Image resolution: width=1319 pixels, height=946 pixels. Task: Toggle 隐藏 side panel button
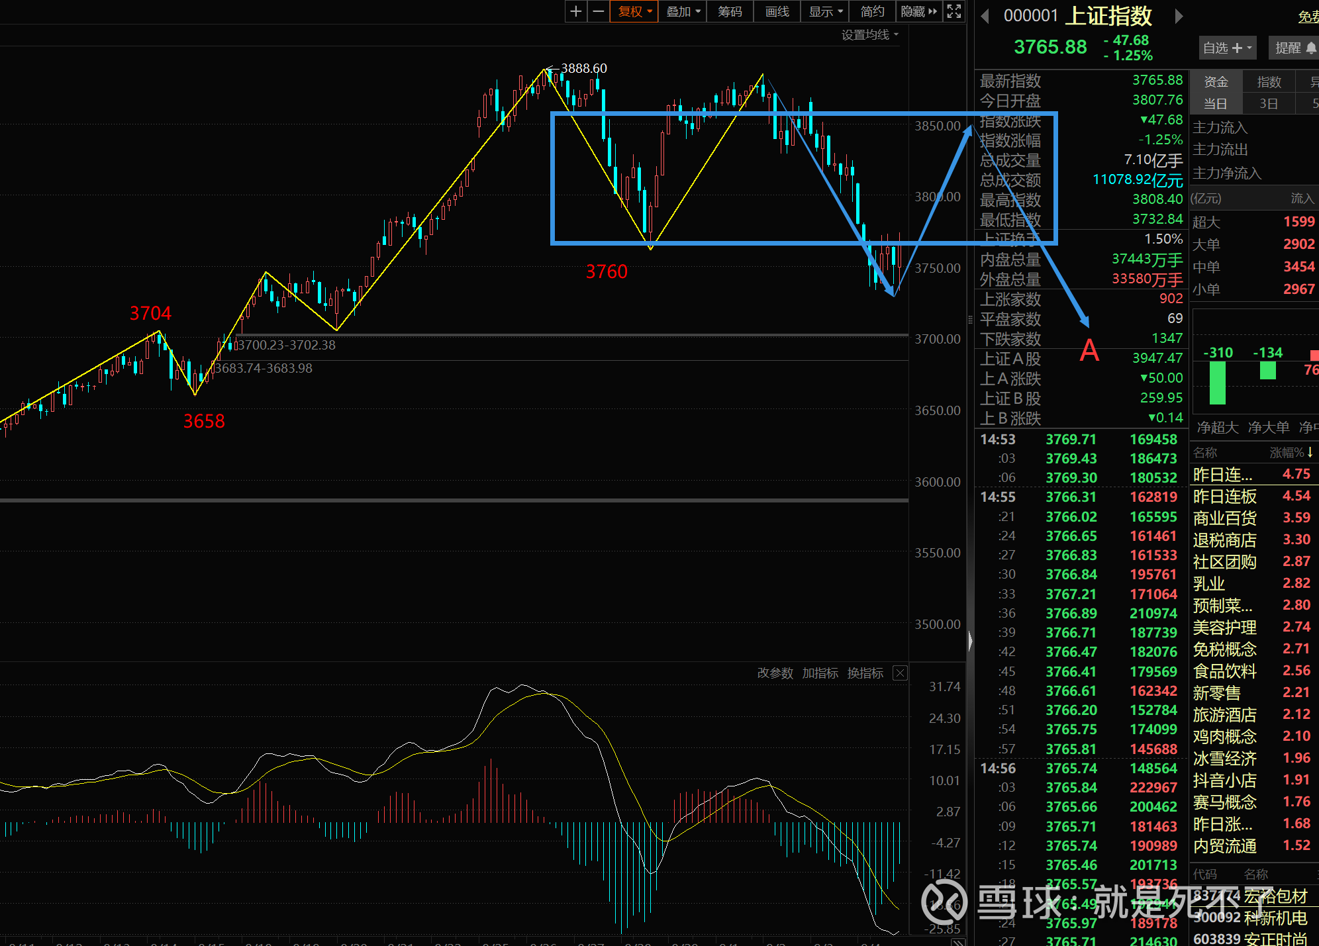point(919,11)
